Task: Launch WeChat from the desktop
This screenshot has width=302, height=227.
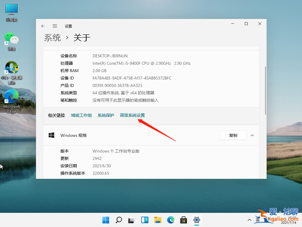Action: pos(11,40)
